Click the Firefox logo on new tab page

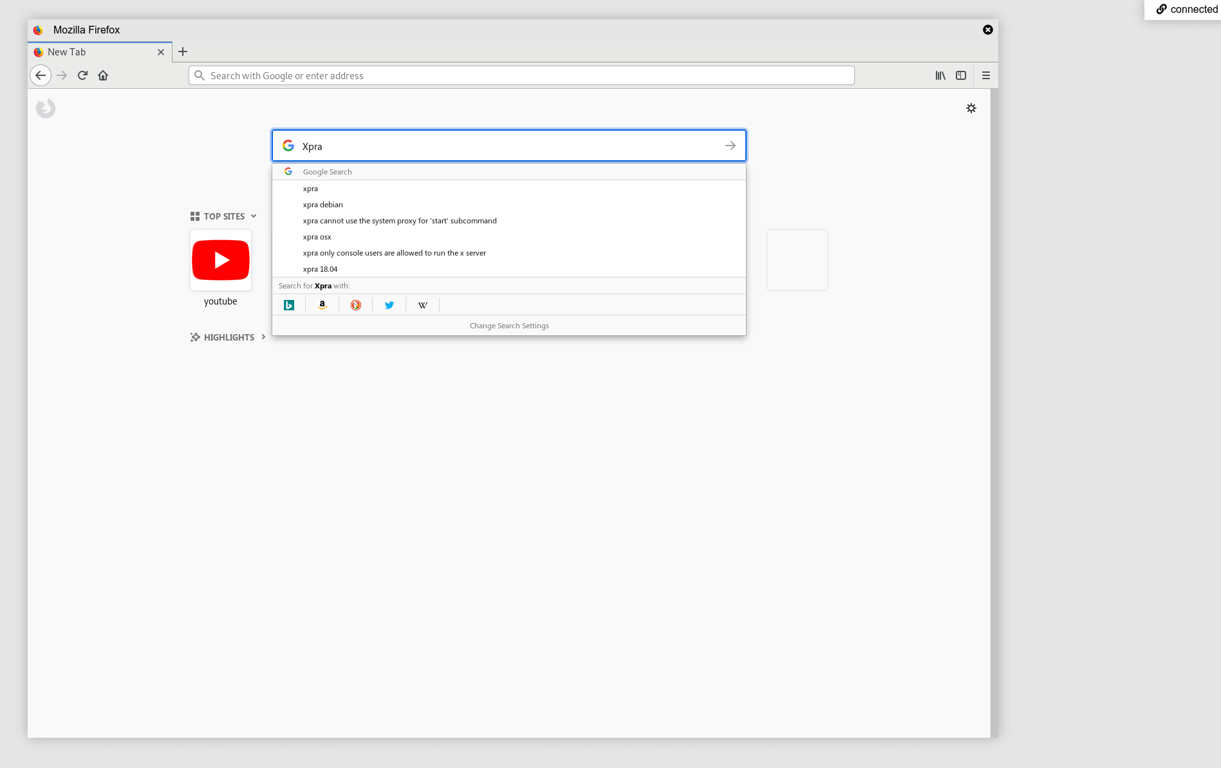(x=46, y=108)
